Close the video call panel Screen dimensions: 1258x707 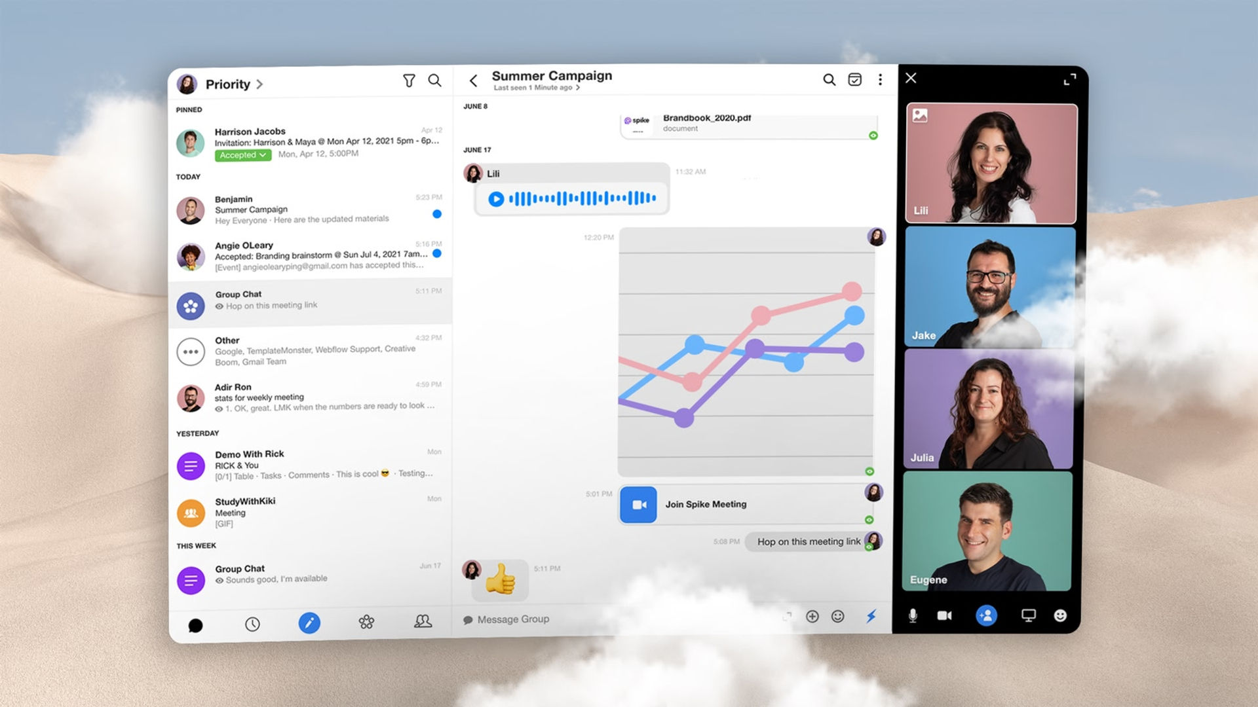(x=911, y=78)
